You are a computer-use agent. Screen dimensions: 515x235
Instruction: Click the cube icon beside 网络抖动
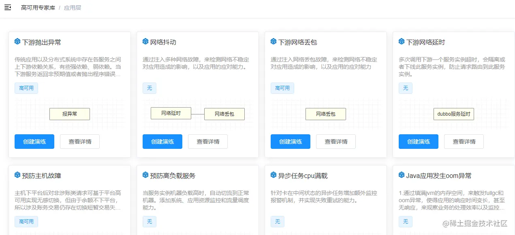[145, 42]
